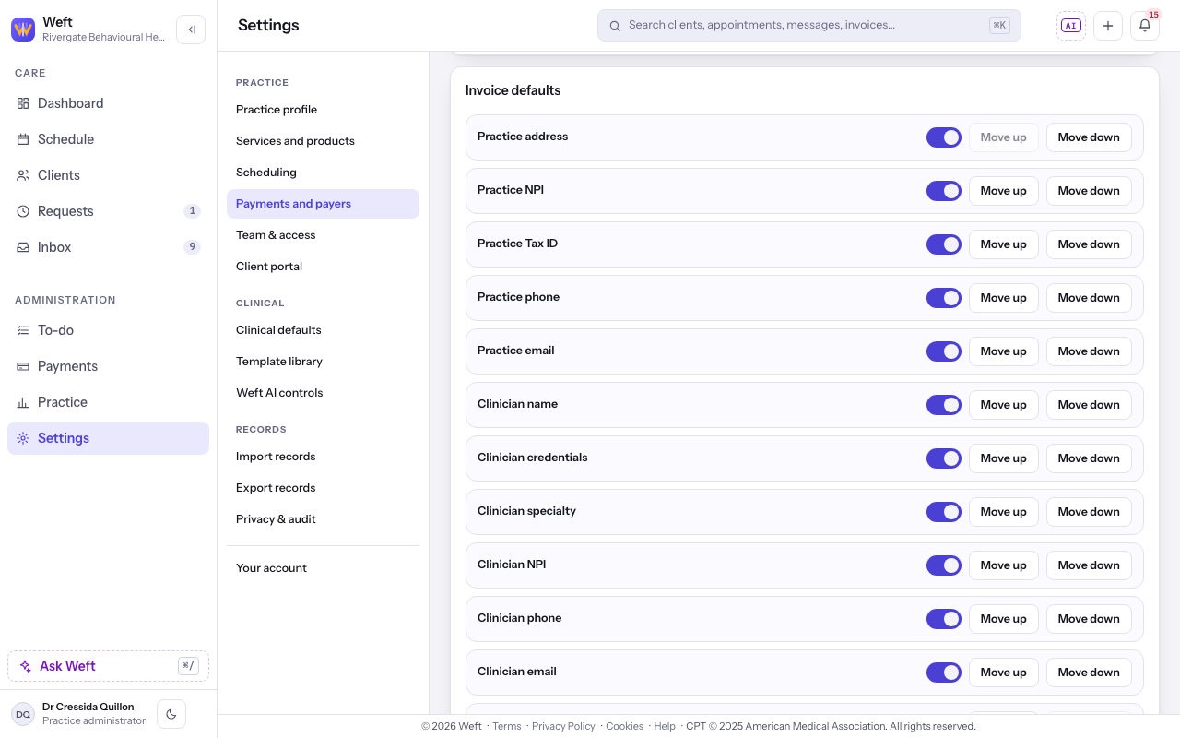Move Clinician specialty down
The height and width of the screenshot is (738, 1180).
pos(1089,512)
